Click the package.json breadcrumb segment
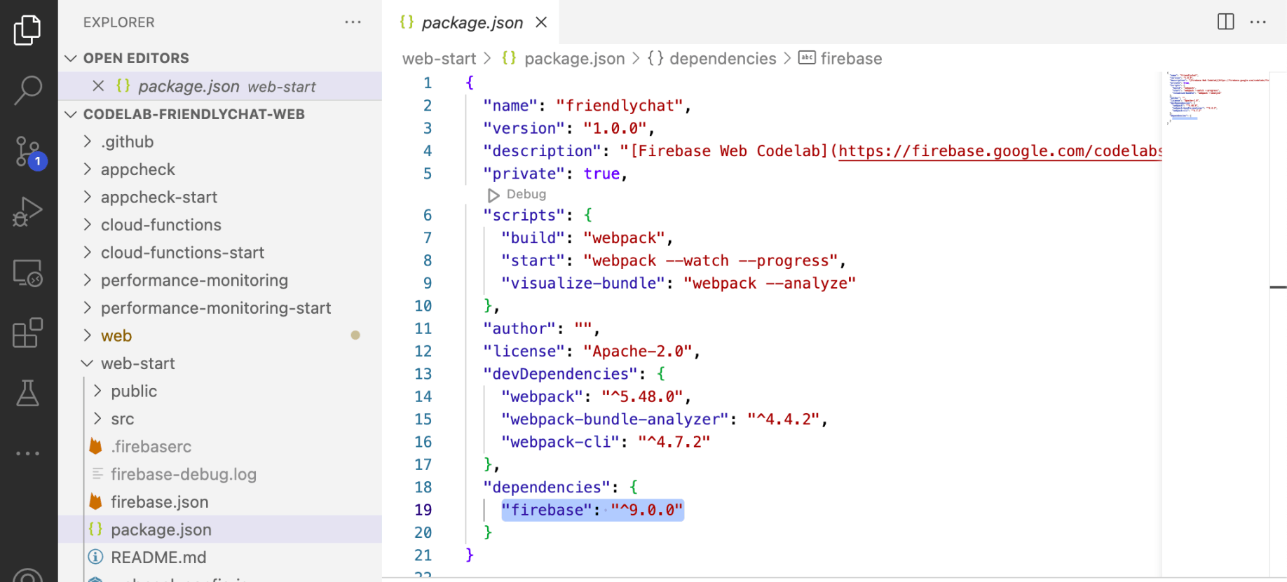 tap(574, 59)
